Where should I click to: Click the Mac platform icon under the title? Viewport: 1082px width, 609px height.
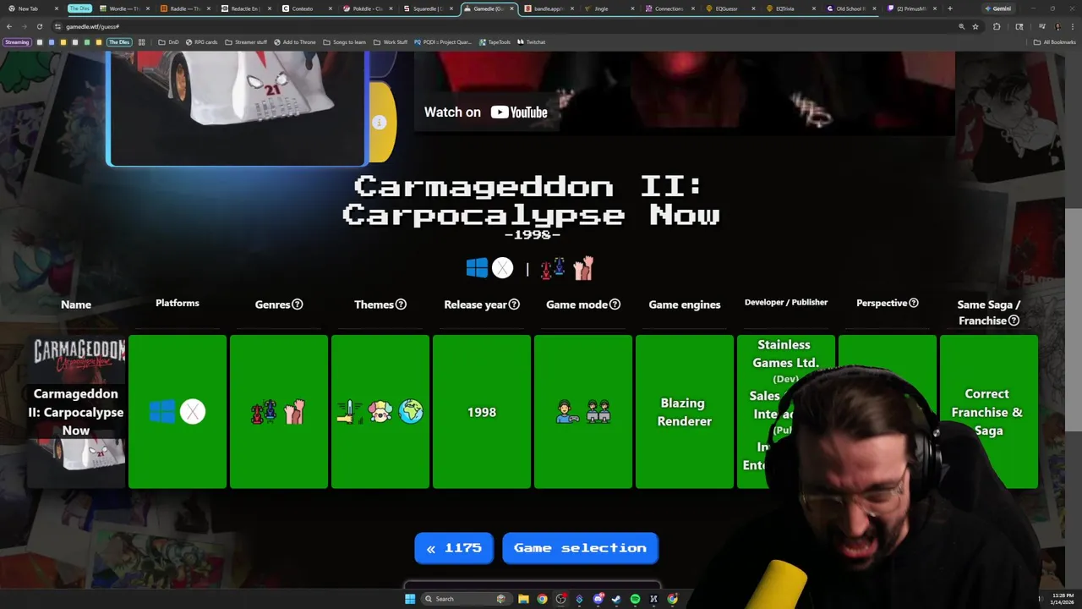[502, 268]
